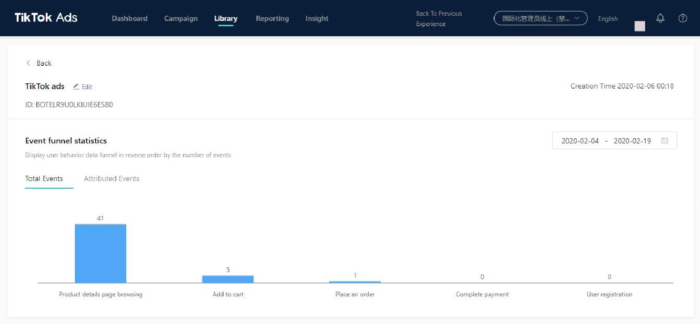Click the pencil Edit icon
Image resolution: width=700 pixels, height=324 pixels.
click(76, 87)
